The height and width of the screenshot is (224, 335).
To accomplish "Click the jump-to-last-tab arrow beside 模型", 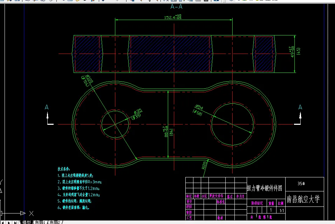I will 16,223.
